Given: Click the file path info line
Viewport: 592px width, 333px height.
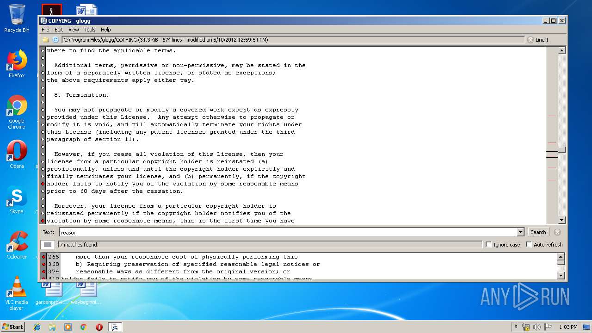Looking at the screenshot, I should coord(293,40).
